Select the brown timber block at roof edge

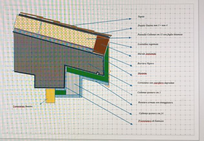pyautogui.click(x=101, y=45)
